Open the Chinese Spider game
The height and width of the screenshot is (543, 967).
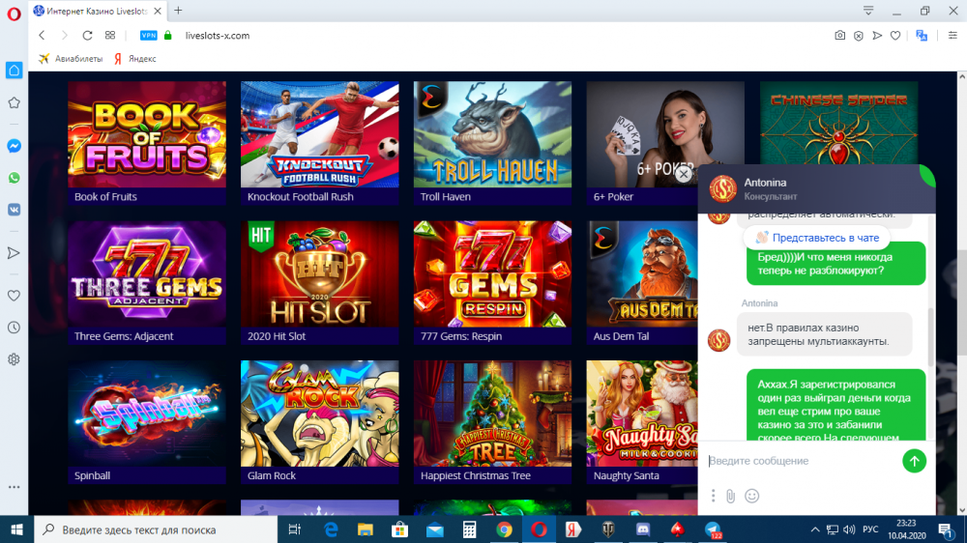838,123
